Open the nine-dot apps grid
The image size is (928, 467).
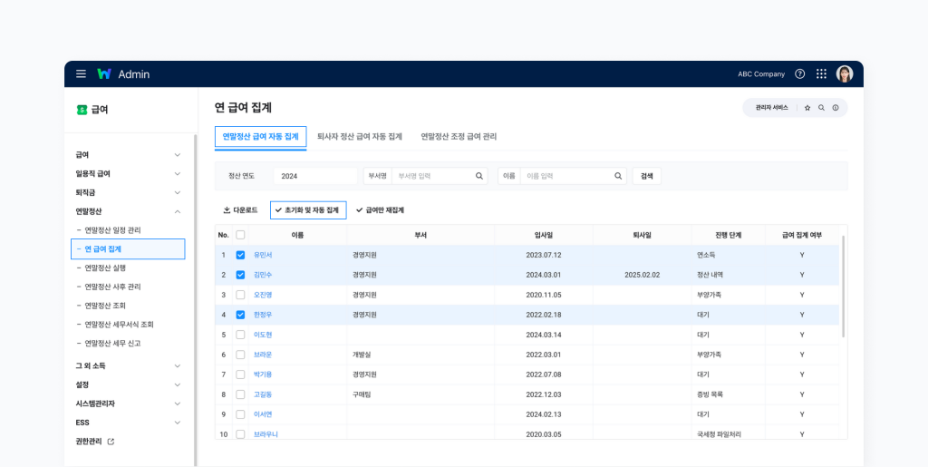[821, 74]
